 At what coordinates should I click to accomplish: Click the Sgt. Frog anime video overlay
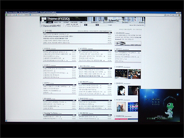pos(160,105)
